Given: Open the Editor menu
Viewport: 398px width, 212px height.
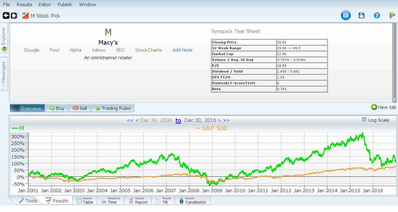Looking at the screenshot, I should coord(45,4).
